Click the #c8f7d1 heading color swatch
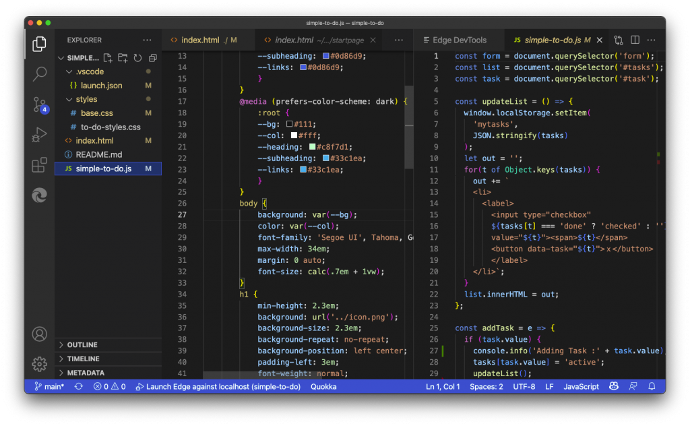 [312, 146]
